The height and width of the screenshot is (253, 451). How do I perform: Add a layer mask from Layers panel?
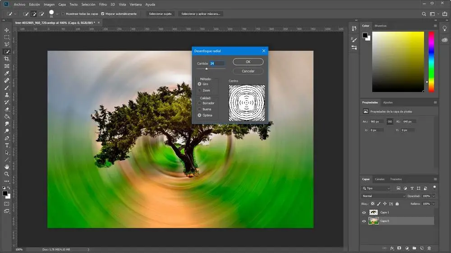pos(400,248)
